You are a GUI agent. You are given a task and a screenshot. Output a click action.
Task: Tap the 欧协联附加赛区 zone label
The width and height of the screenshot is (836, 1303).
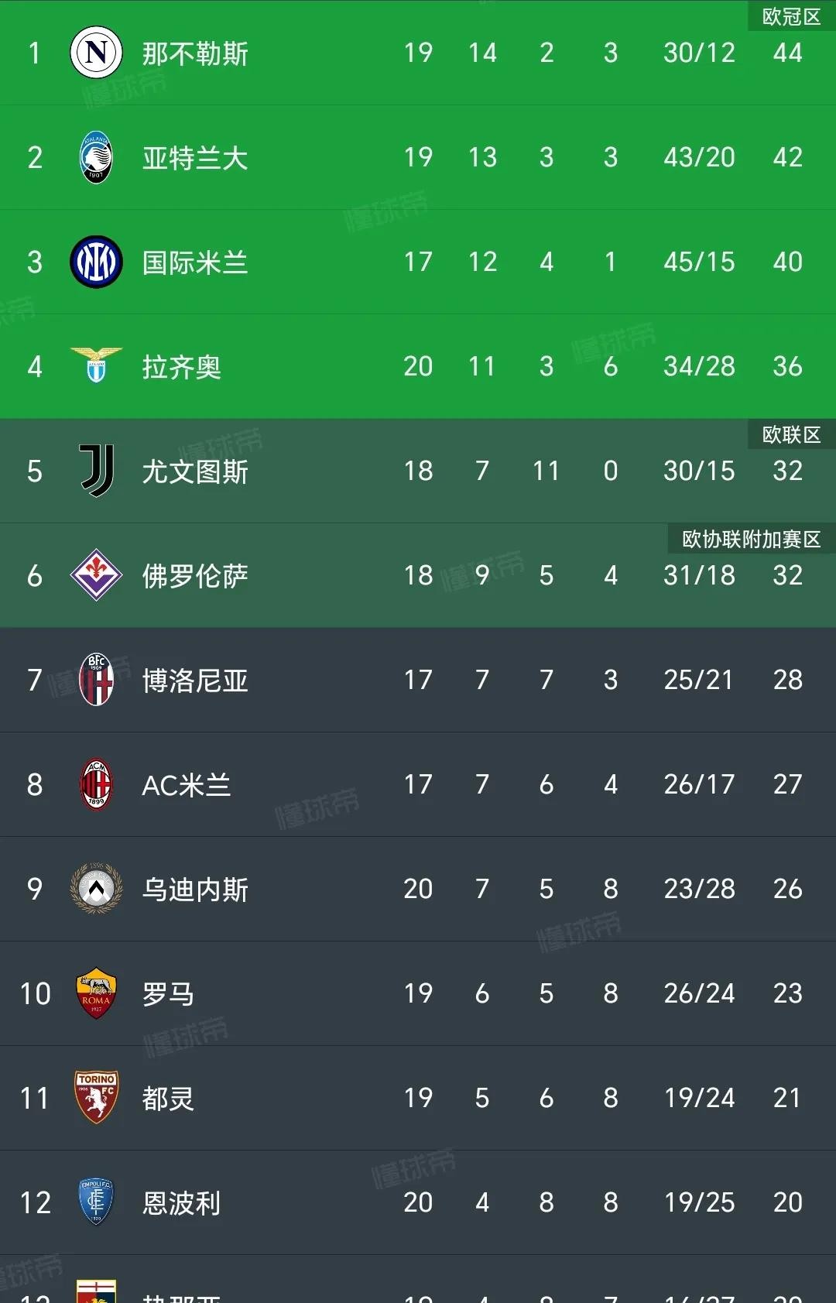(x=751, y=540)
